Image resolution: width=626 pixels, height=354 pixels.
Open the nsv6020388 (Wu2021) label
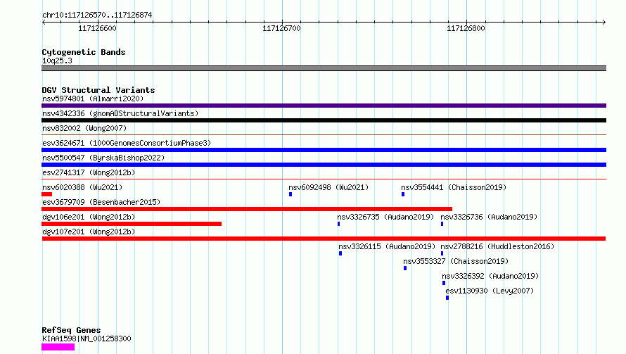(x=82, y=187)
